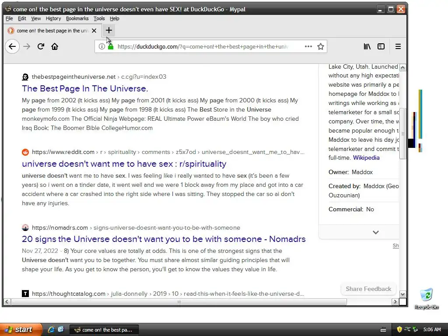Screen dimensions: 448x336
Task: Click the 'Commercial: No' info row
Action: pos(351,209)
